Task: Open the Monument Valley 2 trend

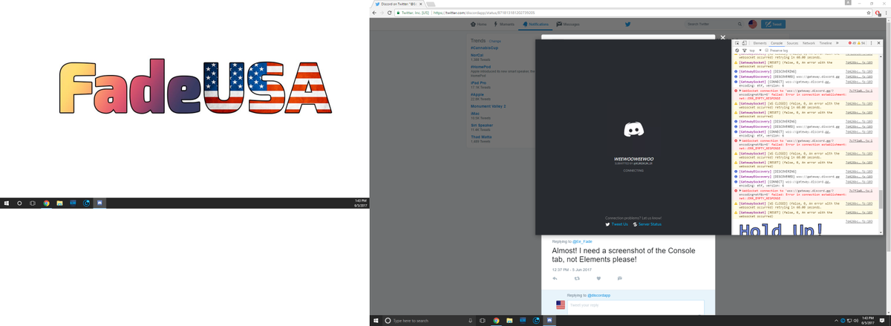Action: click(488, 106)
